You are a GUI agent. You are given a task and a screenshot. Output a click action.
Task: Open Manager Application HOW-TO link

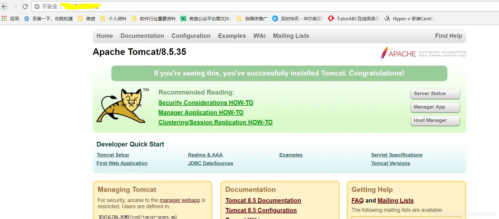(x=201, y=112)
